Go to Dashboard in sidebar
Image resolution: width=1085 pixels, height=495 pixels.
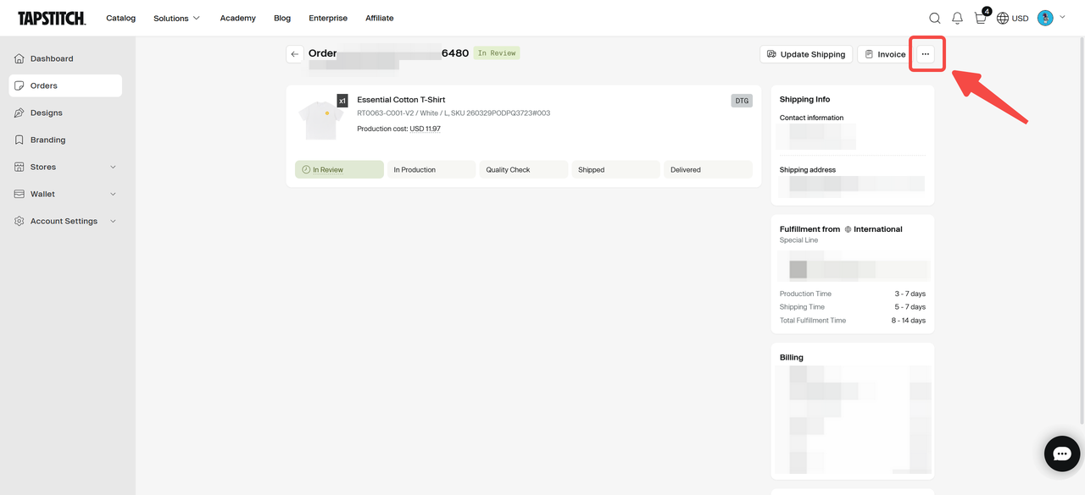52,58
